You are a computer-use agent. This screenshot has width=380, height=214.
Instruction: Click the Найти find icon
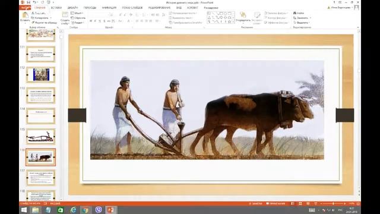tap(295, 13)
